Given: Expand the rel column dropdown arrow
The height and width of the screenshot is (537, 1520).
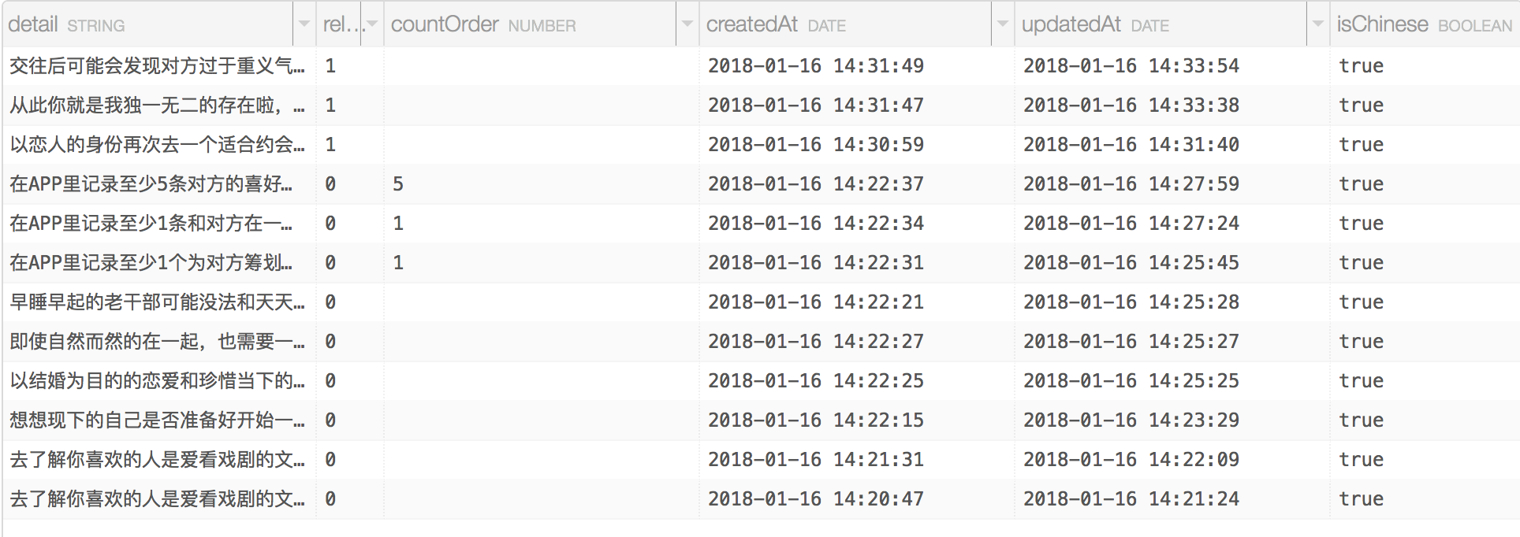Looking at the screenshot, I should [371, 24].
